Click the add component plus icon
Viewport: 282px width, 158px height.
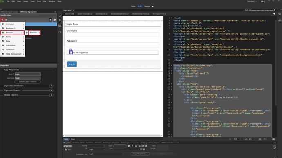tap(2, 20)
